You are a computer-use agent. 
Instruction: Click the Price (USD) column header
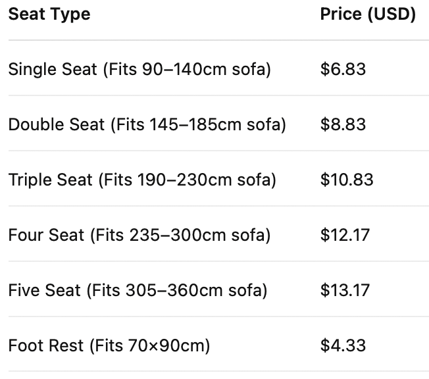click(368, 14)
